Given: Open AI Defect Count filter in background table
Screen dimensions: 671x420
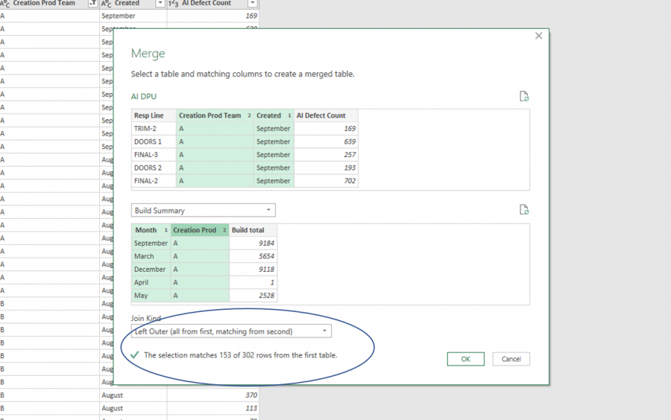Looking at the screenshot, I should [x=253, y=4].
